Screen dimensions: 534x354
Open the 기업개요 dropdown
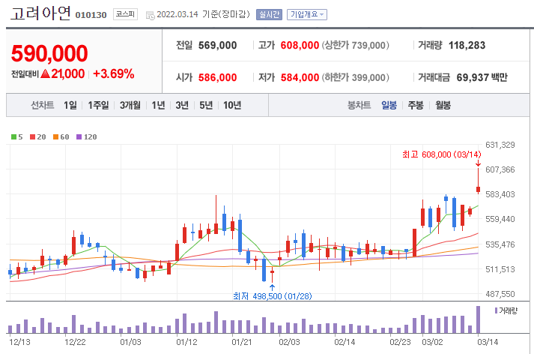point(307,14)
